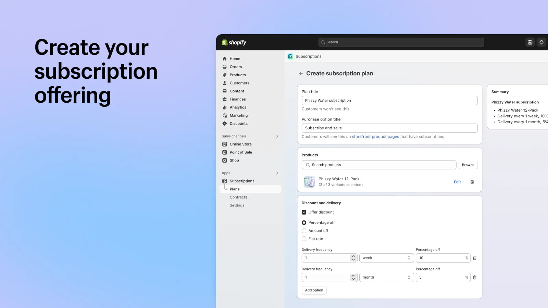Select the Flat rate radio button

(304, 239)
